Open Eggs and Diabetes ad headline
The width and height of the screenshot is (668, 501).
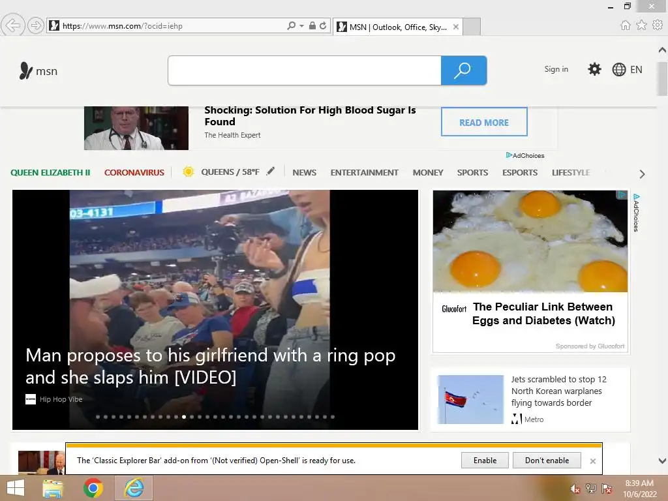coord(543,314)
